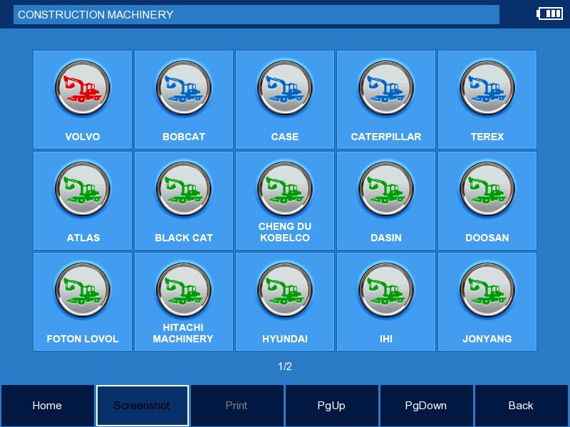
Task: Select the DASIN excavator icon
Action: point(386,189)
